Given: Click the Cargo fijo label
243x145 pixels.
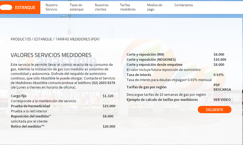Looking at the screenshot, I should [x=19, y=96].
